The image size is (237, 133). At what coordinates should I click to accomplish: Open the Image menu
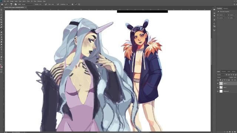(11, 1)
